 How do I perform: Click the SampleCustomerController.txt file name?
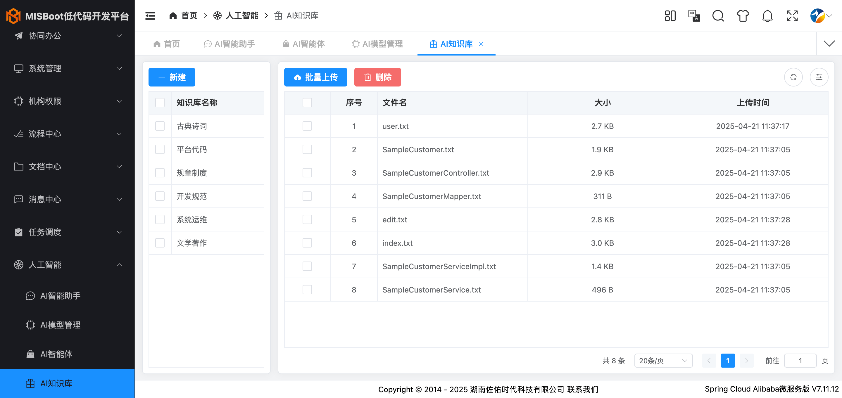coord(435,173)
